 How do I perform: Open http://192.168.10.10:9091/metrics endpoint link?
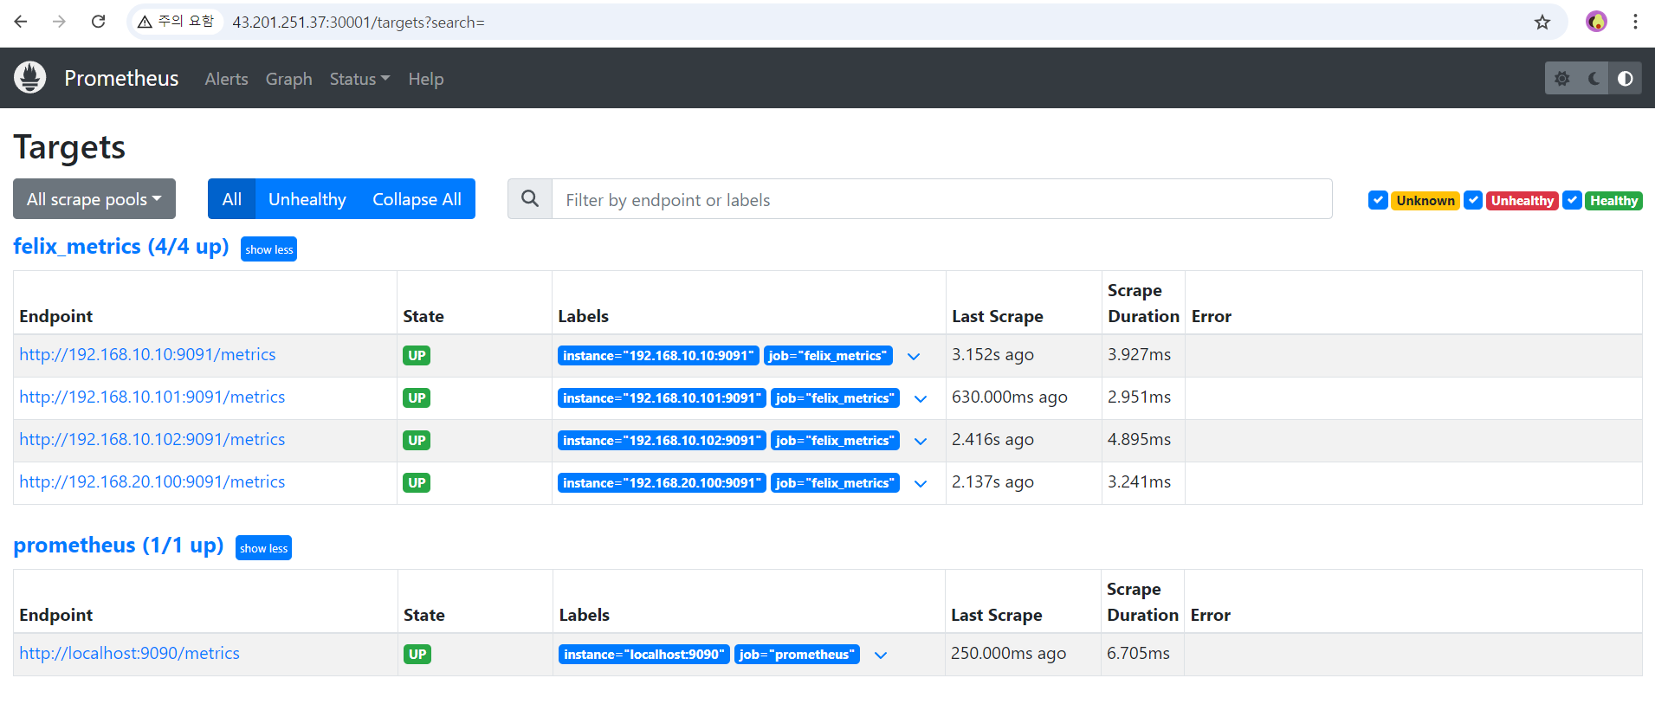(x=147, y=354)
